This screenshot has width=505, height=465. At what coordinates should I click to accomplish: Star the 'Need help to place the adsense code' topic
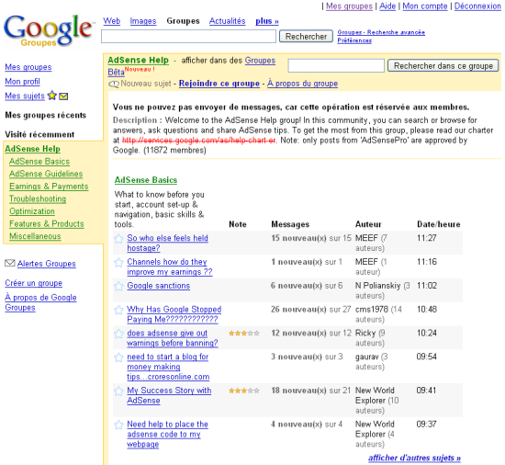click(x=118, y=425)
